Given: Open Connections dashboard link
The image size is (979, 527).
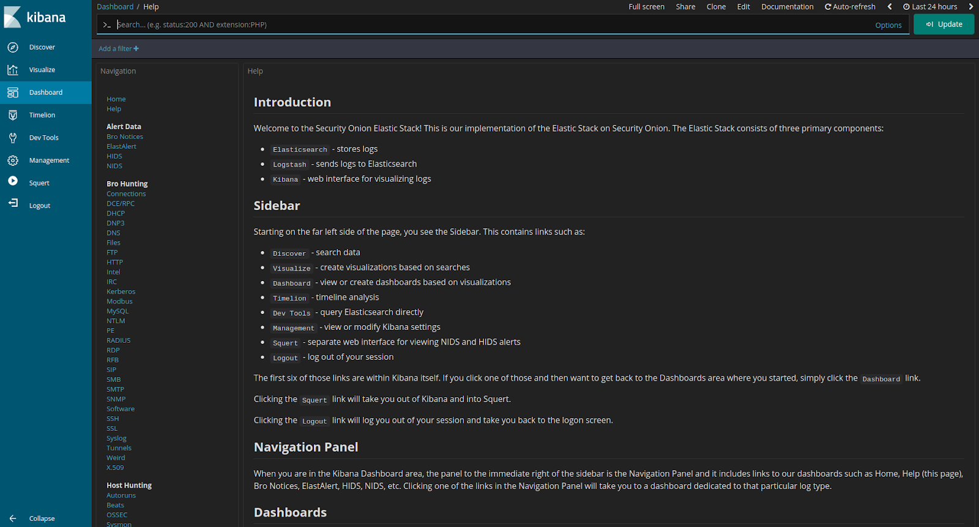Looking at the screenshot, I should 126,194.
